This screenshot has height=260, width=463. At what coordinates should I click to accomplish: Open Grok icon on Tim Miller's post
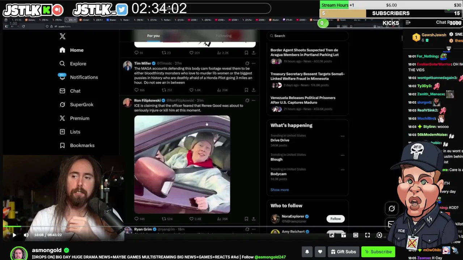click(x=247, y=63)
